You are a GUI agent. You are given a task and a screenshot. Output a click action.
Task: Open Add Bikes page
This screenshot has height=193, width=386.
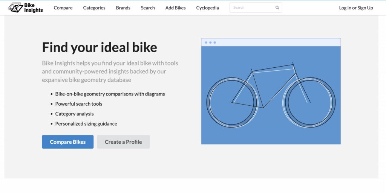(175, 8)
